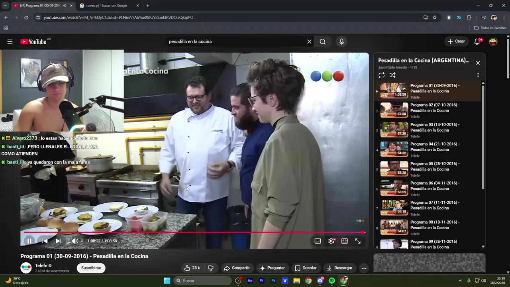
Task: Toggle subtitles on the player
Action: [x=318, y=241]
